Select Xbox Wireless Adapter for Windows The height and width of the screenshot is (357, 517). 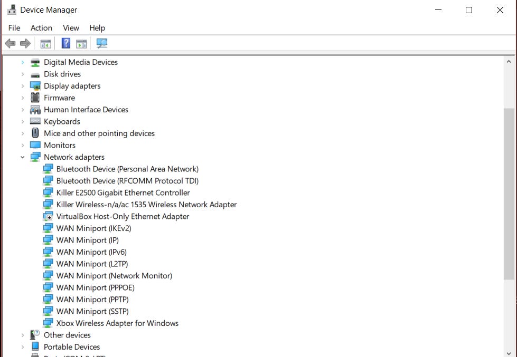pos(117,323)
